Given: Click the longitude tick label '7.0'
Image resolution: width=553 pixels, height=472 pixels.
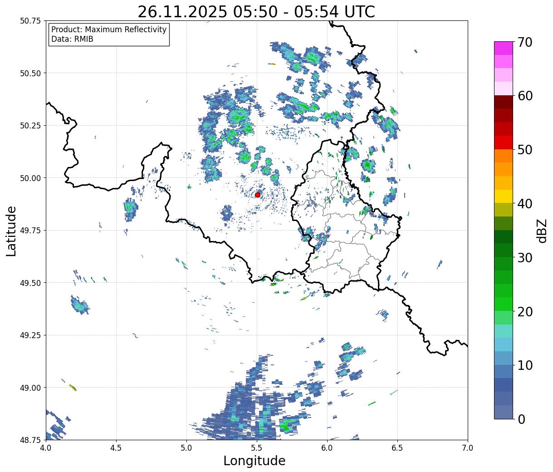Looking at the screenshot, I should 468,447.
